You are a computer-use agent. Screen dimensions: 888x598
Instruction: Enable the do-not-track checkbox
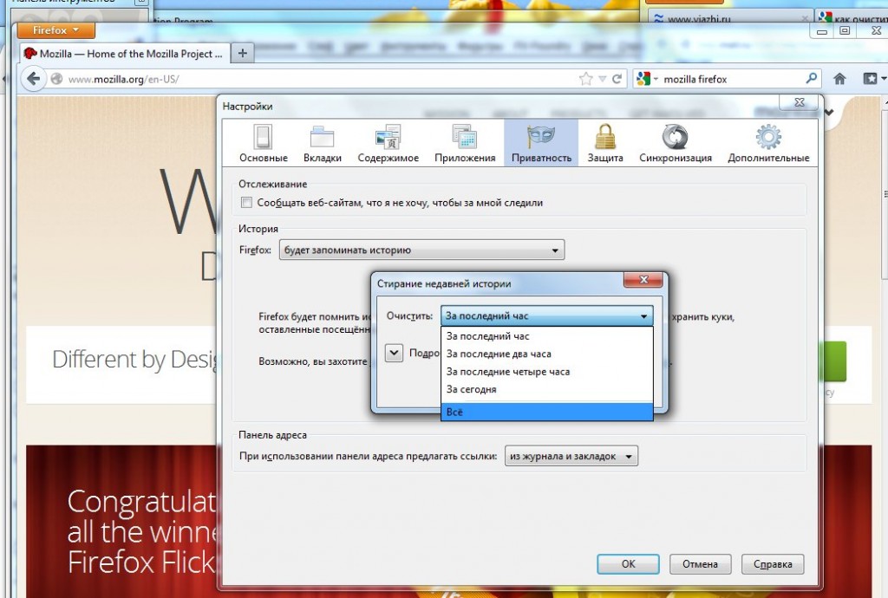(246, 203)
